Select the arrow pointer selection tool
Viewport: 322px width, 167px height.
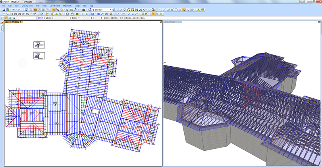point(54,10)
